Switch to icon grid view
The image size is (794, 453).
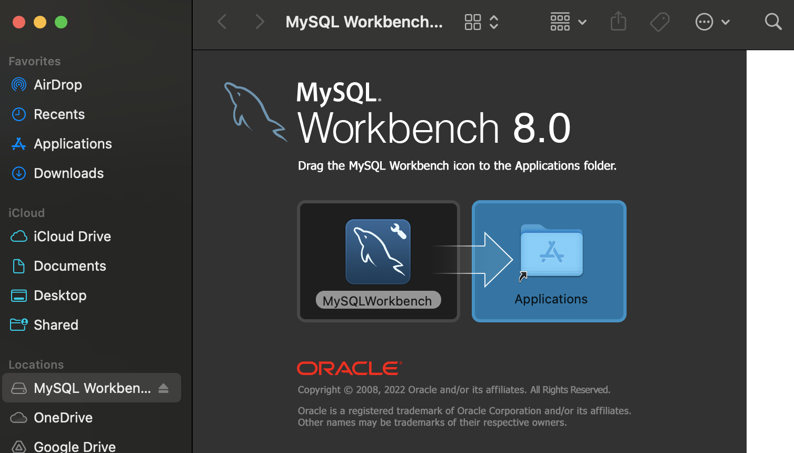pos(473,22)
